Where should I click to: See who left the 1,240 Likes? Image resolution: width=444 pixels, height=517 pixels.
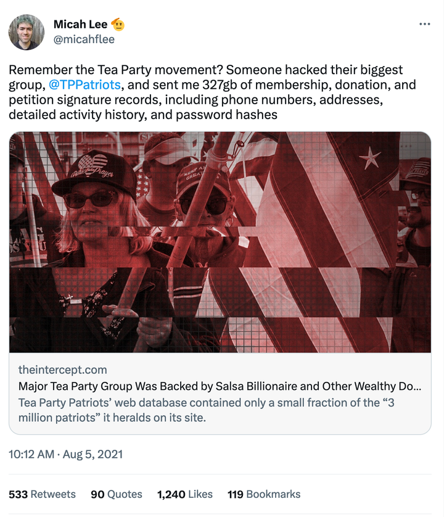(184, 494)
